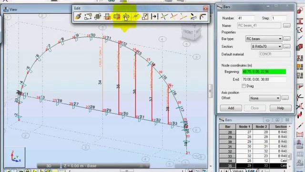The height and width of the screenshot is (172, 305).
Task: Click the Node 1 column header
Action: [x=244, y=127]
